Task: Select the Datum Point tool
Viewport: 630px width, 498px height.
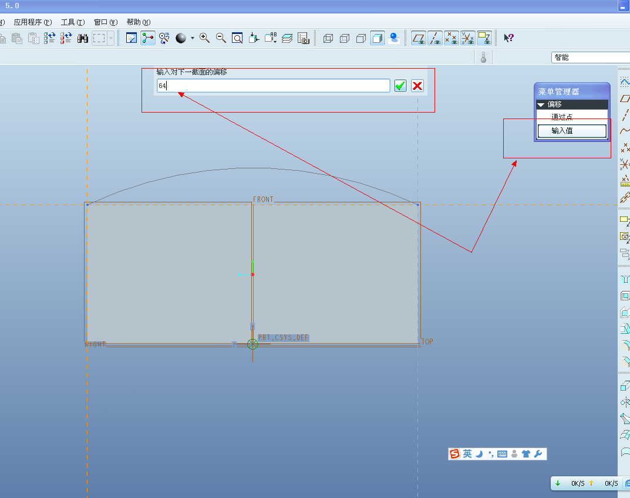Action: pos(625,148)
